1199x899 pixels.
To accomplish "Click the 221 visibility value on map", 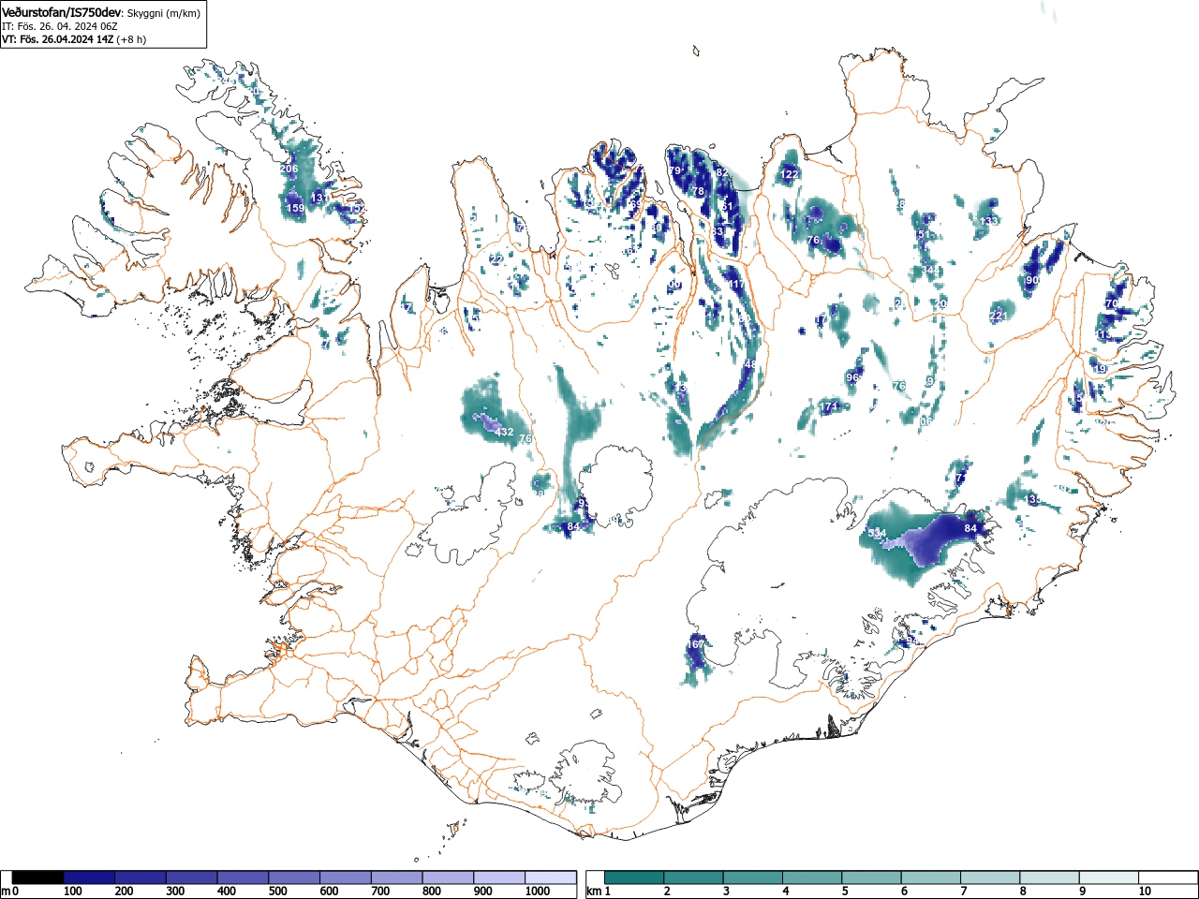I will point(999,317).
